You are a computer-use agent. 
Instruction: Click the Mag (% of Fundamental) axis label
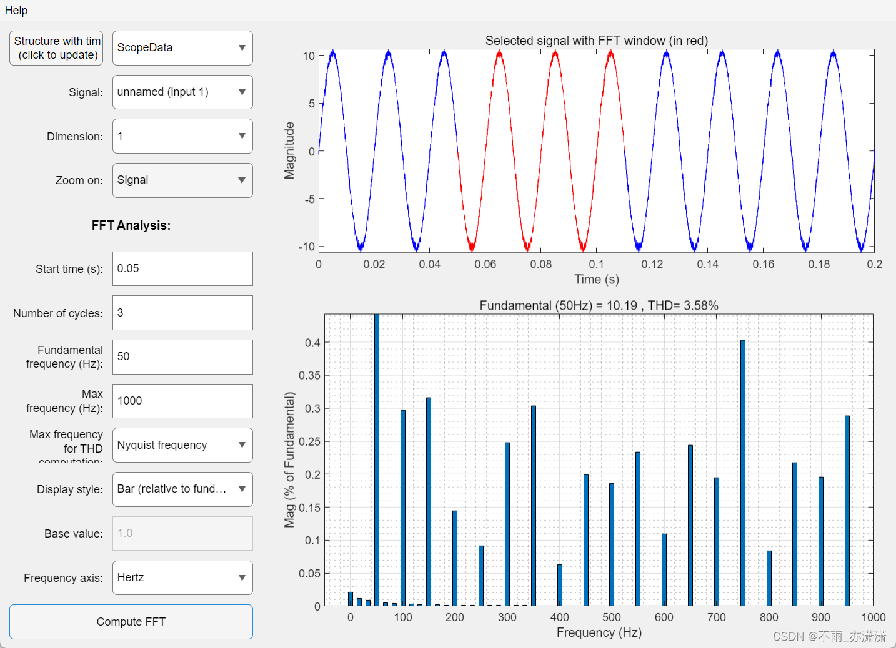289,459
